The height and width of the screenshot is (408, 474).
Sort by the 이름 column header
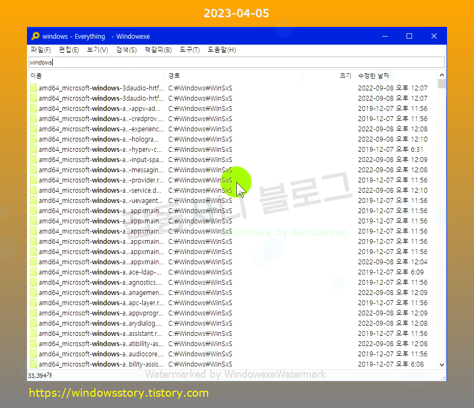97,76
